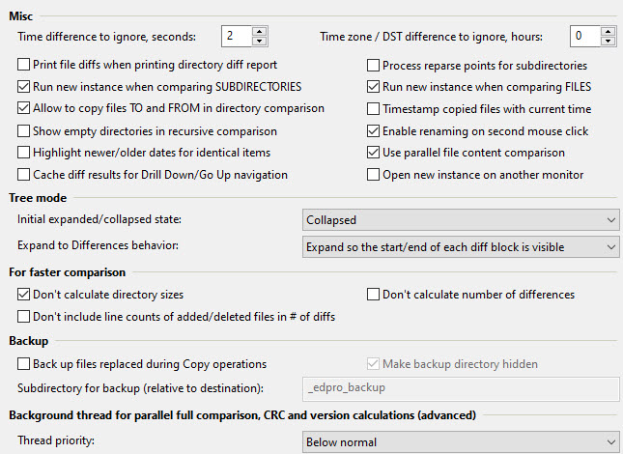This screenshot has width=623, height=454.
Task: Check Process reparse points for subdirectories
Action: (x=374, y=65)
